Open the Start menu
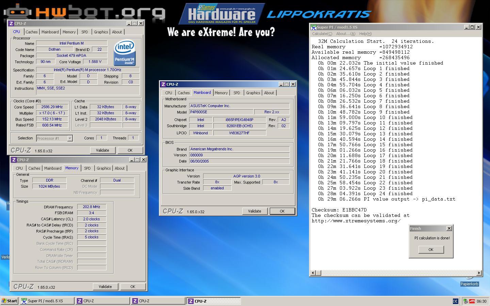The image size is (490, 306). pos(10,301)
